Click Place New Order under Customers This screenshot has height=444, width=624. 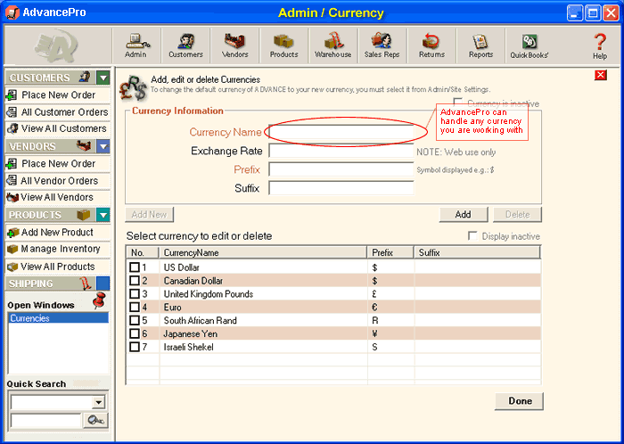(58, 95)
